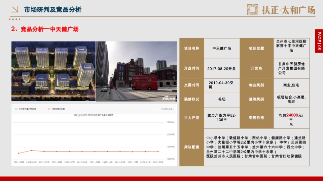Click the 装修状况 label cell

click(192, 99)
